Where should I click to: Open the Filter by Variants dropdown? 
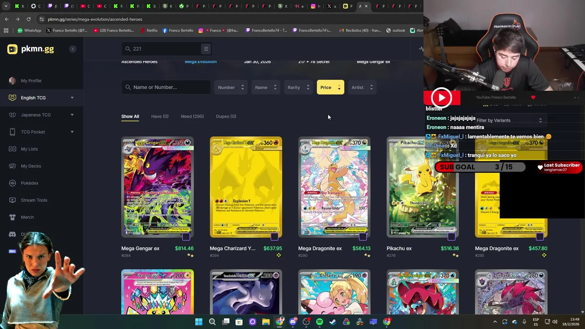509,120
